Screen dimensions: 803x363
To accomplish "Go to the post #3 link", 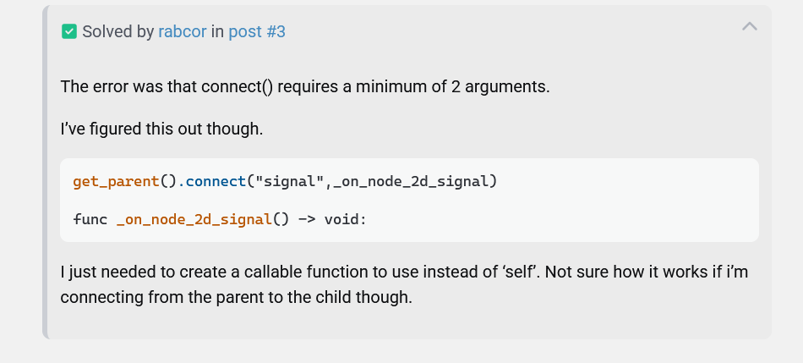I will (x=257, y=32).
